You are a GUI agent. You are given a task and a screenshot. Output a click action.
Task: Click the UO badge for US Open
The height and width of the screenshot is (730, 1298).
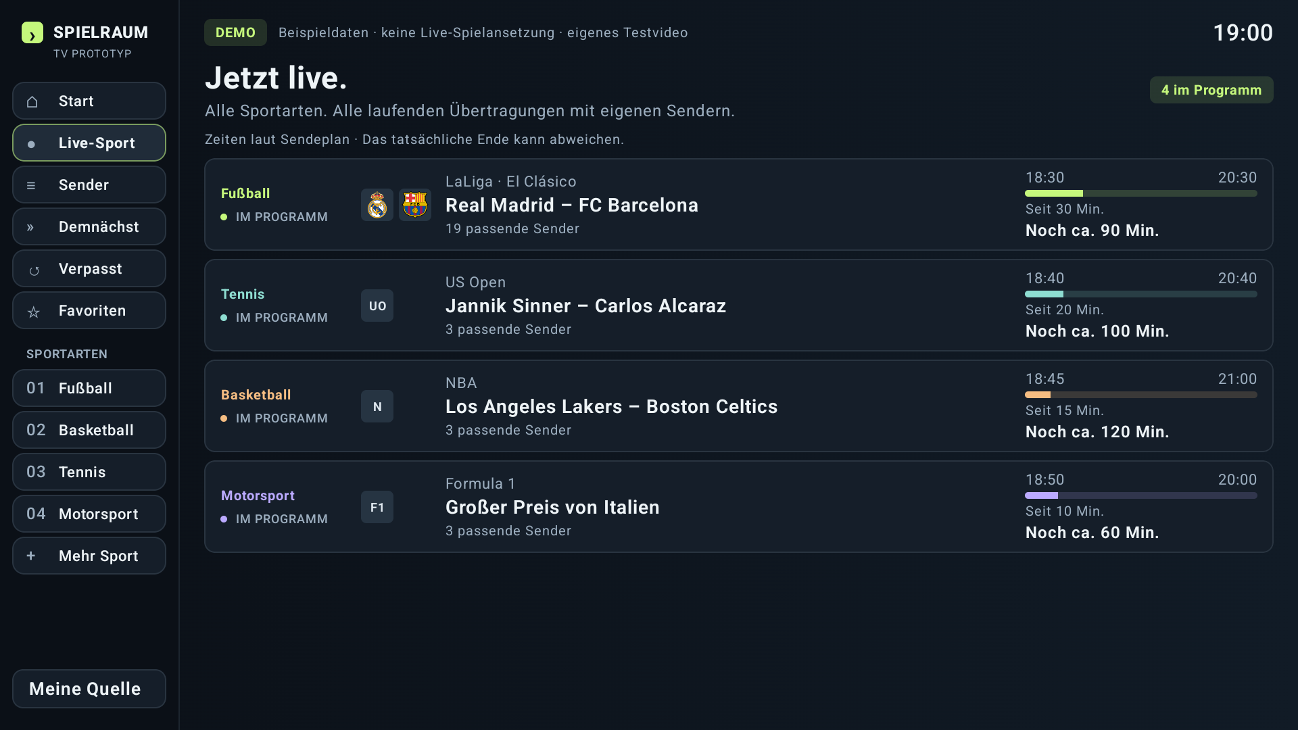tap(377, 306)
